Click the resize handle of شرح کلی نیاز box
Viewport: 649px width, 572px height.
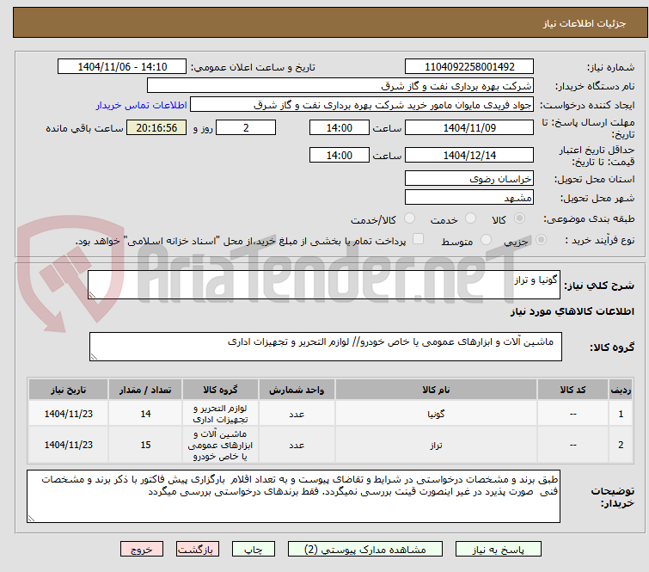[92, 294]
